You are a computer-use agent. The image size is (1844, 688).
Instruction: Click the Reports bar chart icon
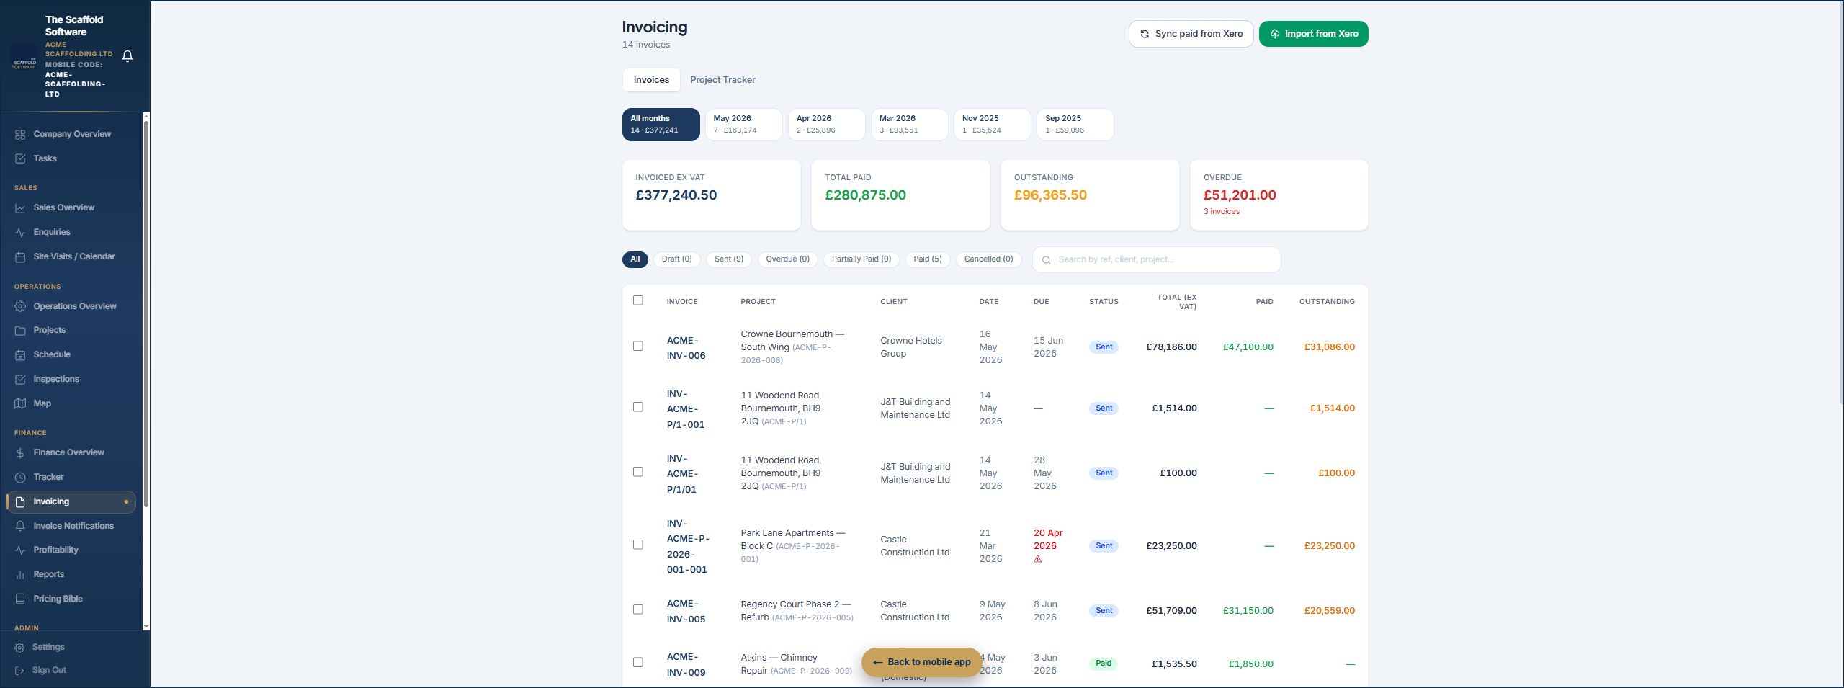pyautogui.click(x=20, y=575)
